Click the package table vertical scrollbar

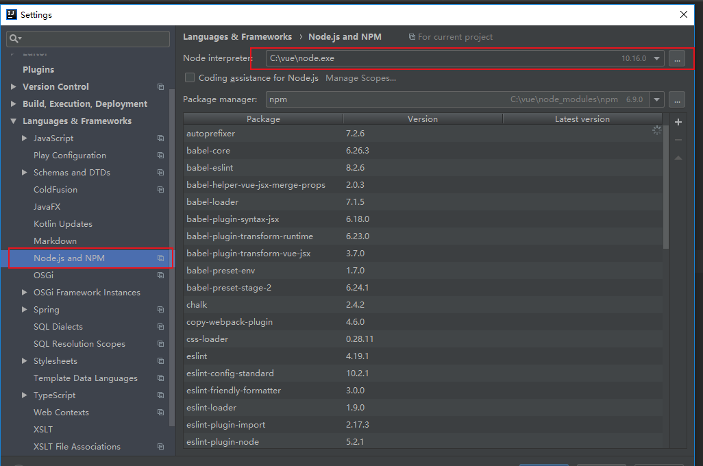coord(666,186)
